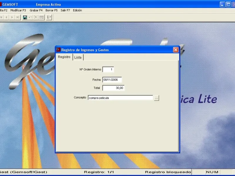Click the 'Gast (Gemsoft!Gast)' status text
The width and height of the screenshot is (235, 176).
23,172
